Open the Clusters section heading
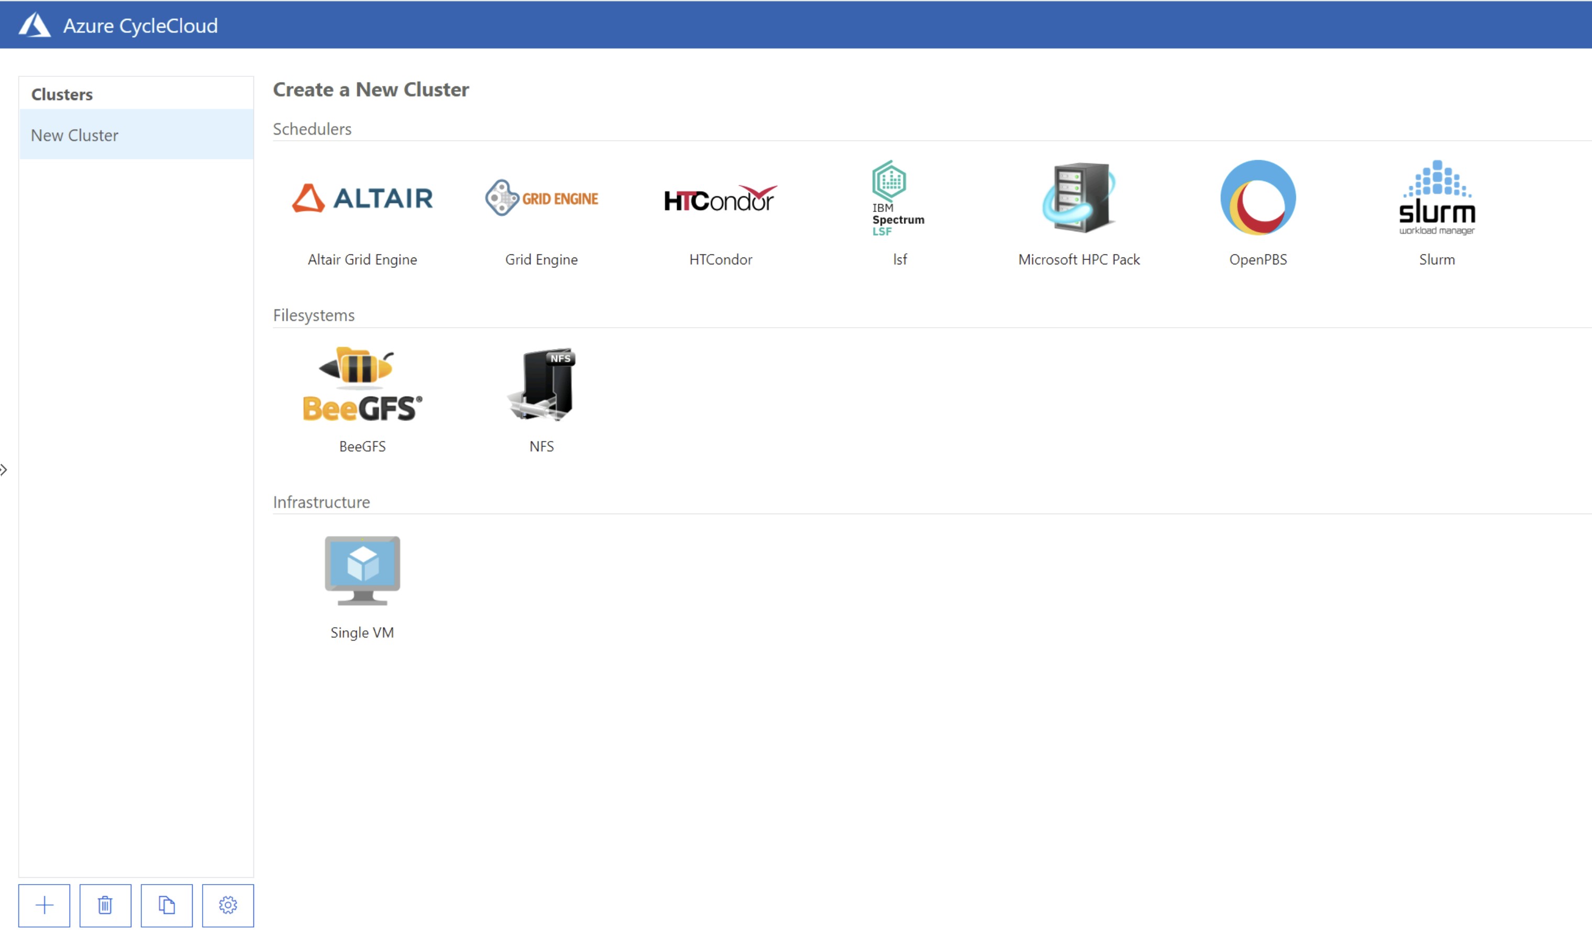 (61, 94)
